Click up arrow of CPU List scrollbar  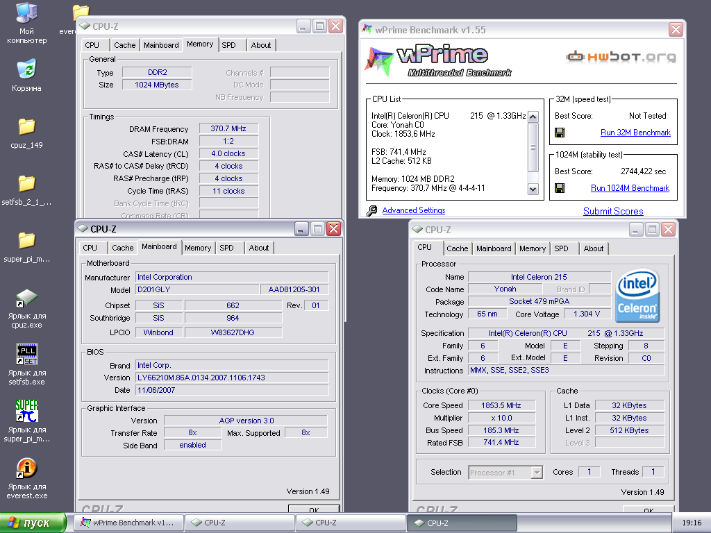pos(533,117)
